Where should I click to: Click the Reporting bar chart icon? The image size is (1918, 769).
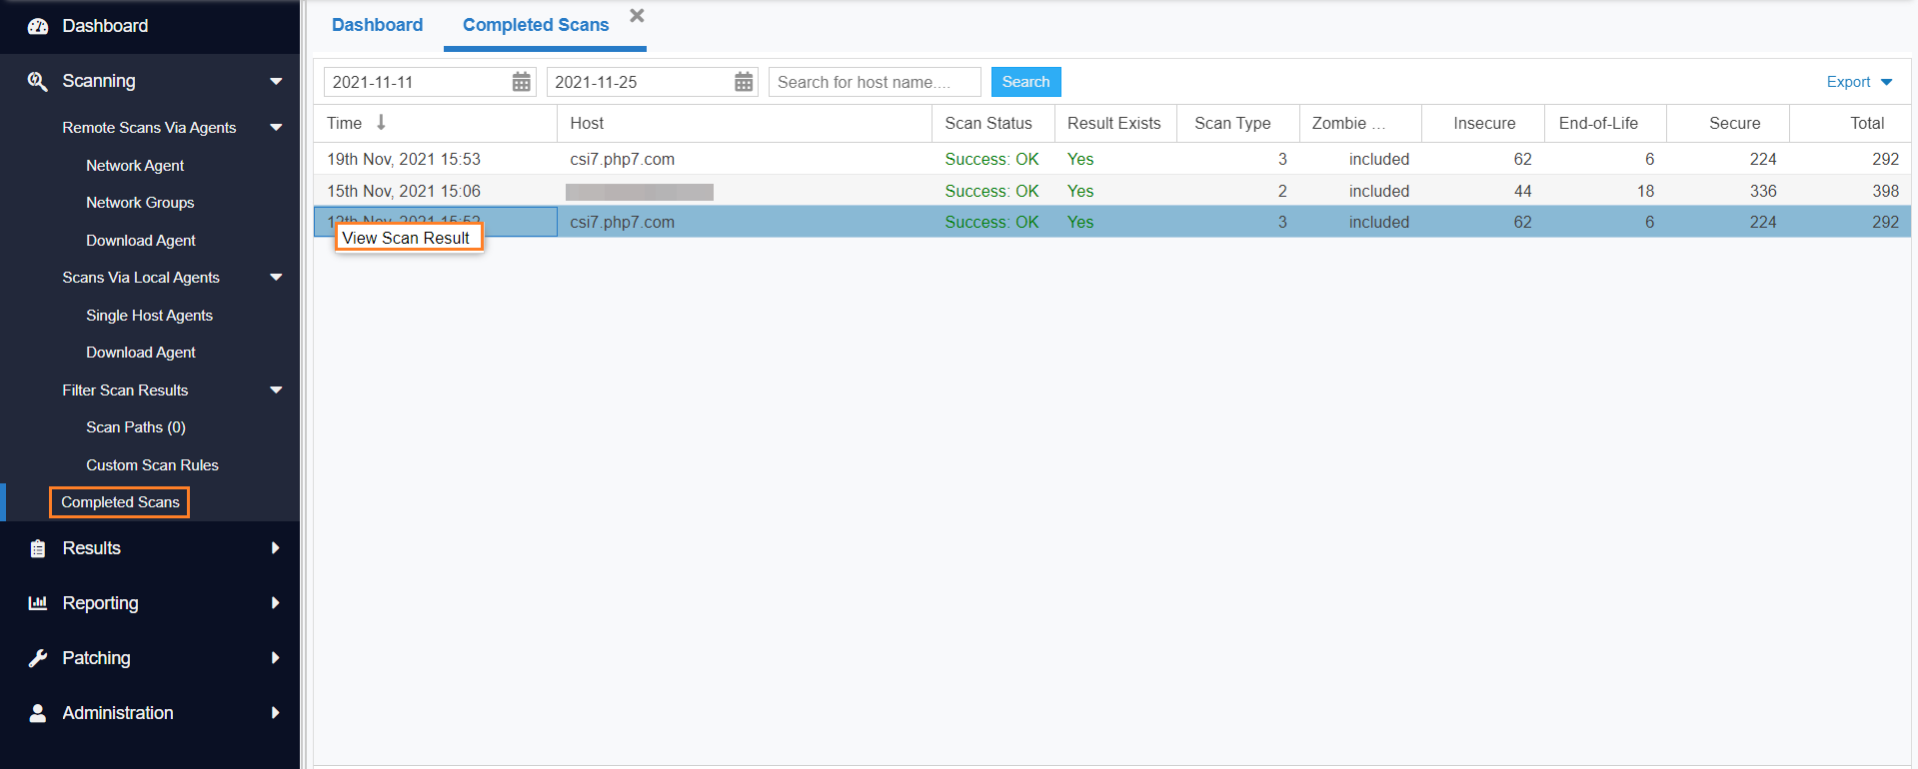coord(38,603)
